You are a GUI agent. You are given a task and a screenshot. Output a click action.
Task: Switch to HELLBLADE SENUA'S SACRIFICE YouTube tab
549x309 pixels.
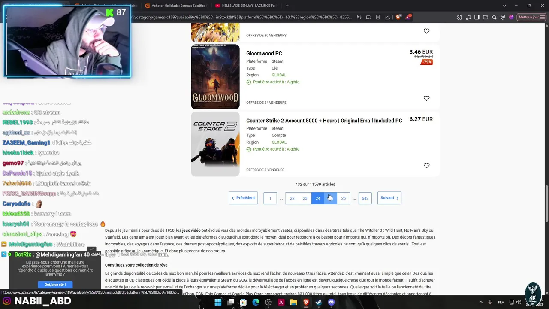tap(247, 6)
